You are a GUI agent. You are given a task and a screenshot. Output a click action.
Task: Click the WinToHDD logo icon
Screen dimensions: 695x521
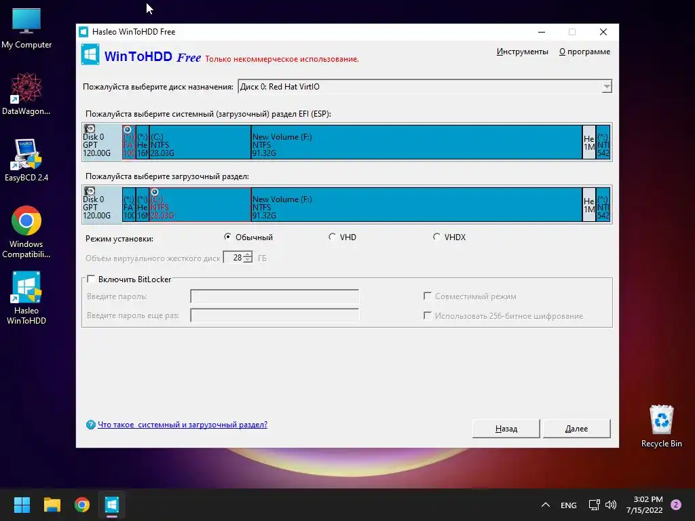[90, 55]
